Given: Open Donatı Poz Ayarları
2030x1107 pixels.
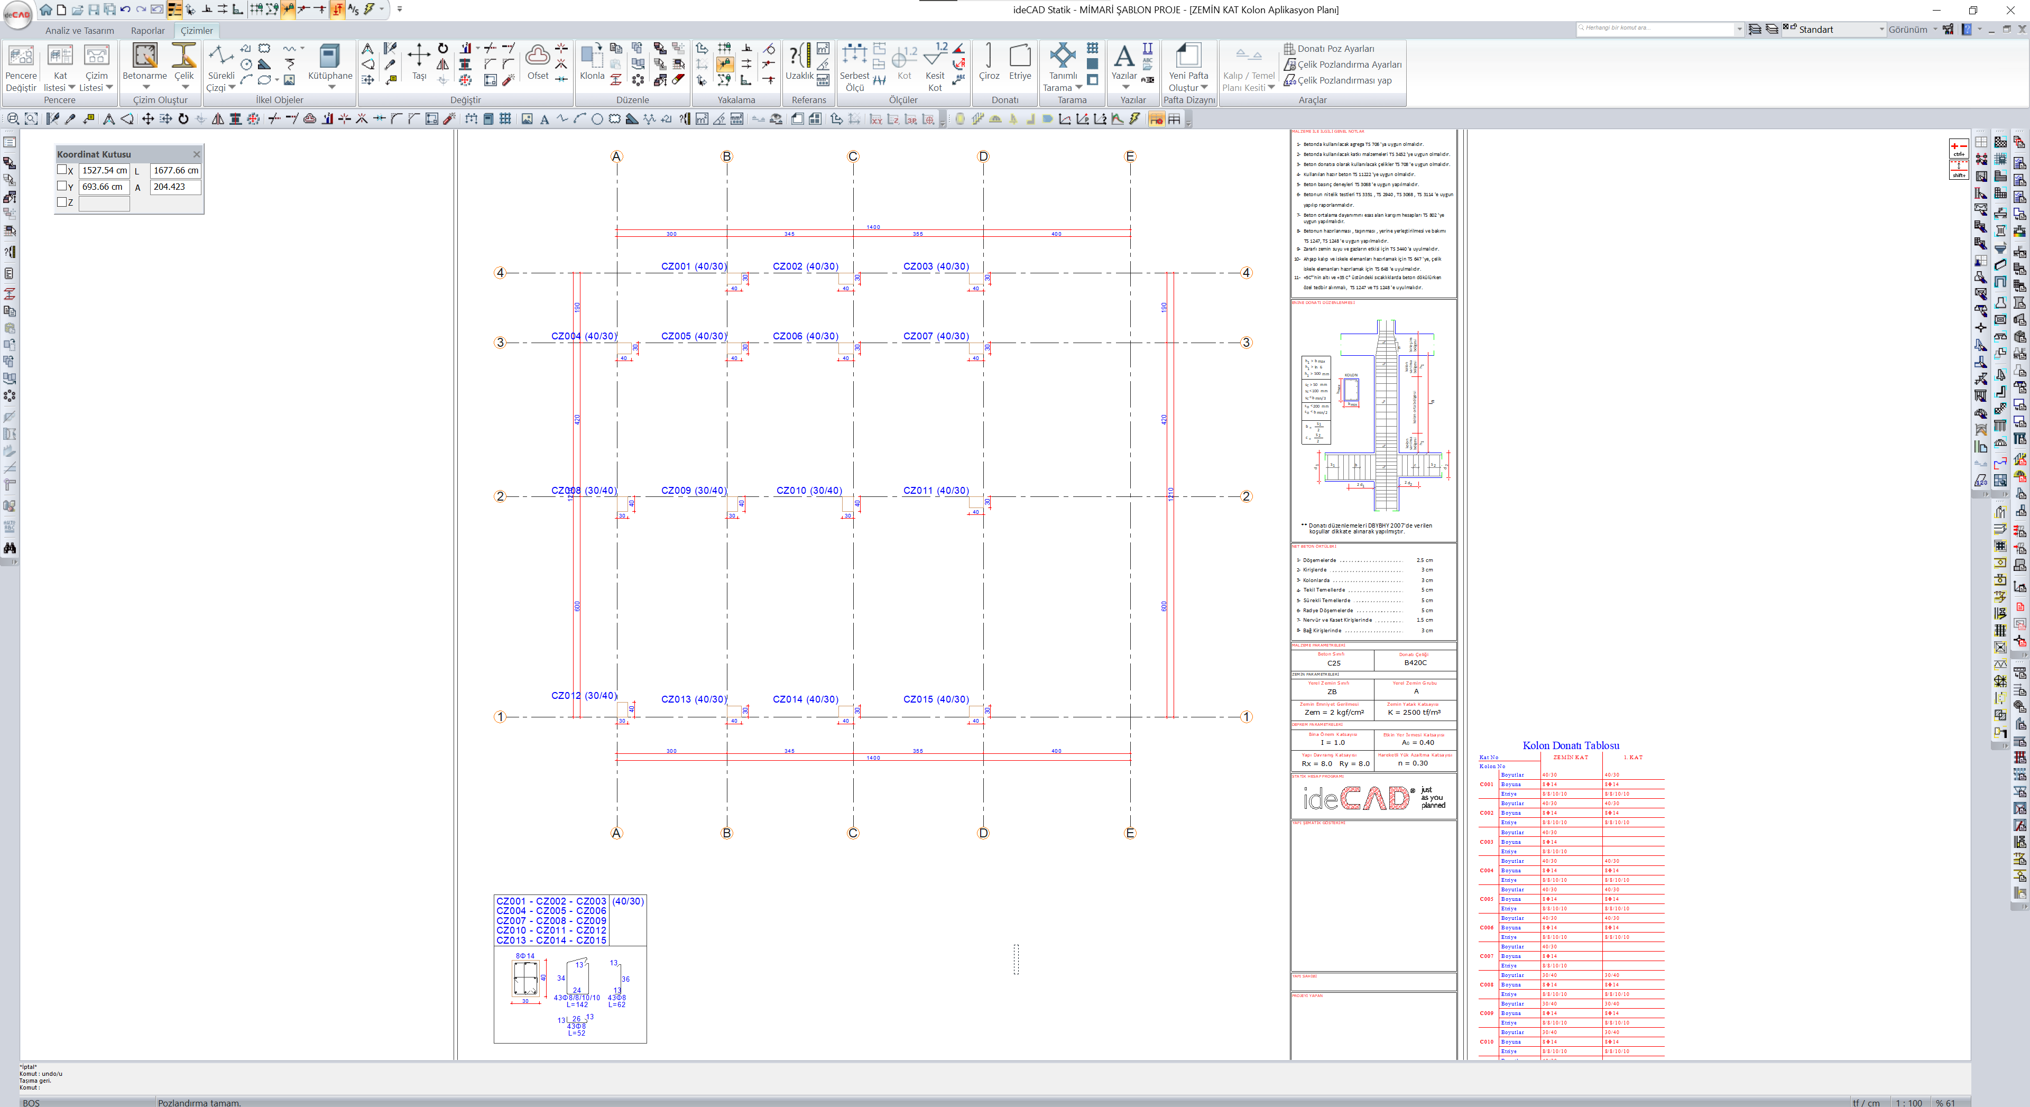Looking at the screenshot, I should tap(1335, 49).
